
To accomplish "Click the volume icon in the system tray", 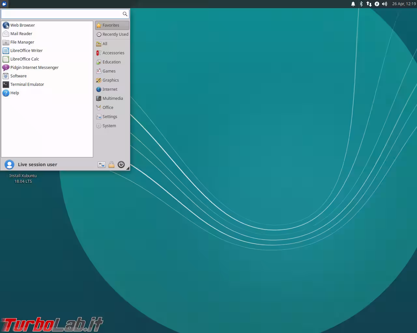I will coord(384,4).
